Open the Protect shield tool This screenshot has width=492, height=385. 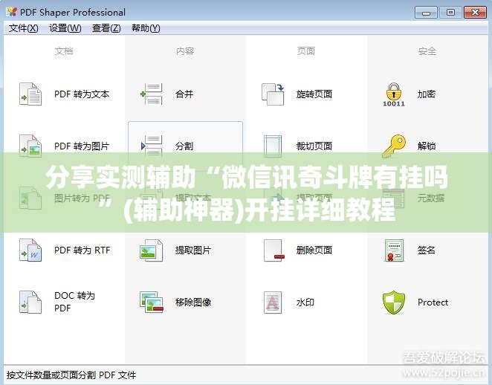[x=415, y=302]
